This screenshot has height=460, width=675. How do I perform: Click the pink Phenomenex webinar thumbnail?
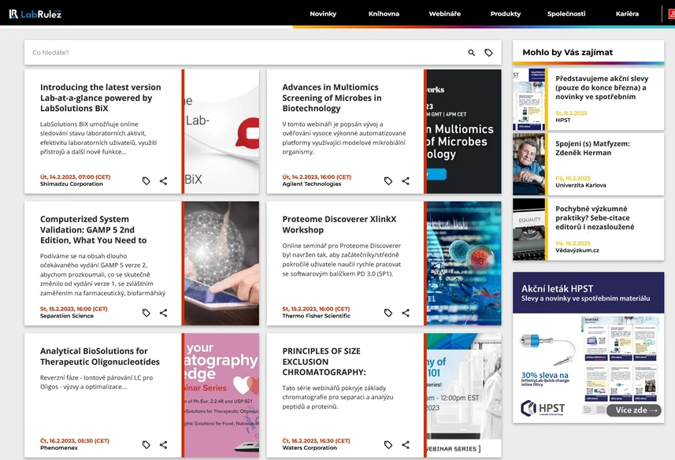tap(221, 395)
